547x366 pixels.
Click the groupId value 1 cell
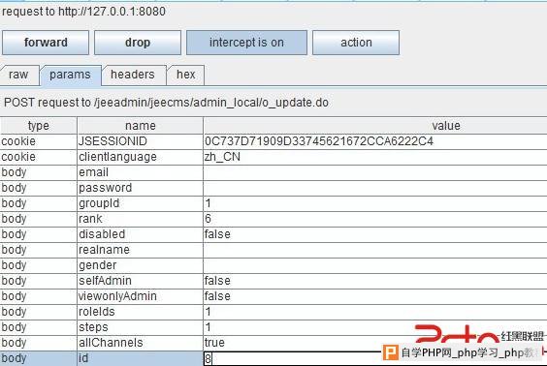point(375,203)
